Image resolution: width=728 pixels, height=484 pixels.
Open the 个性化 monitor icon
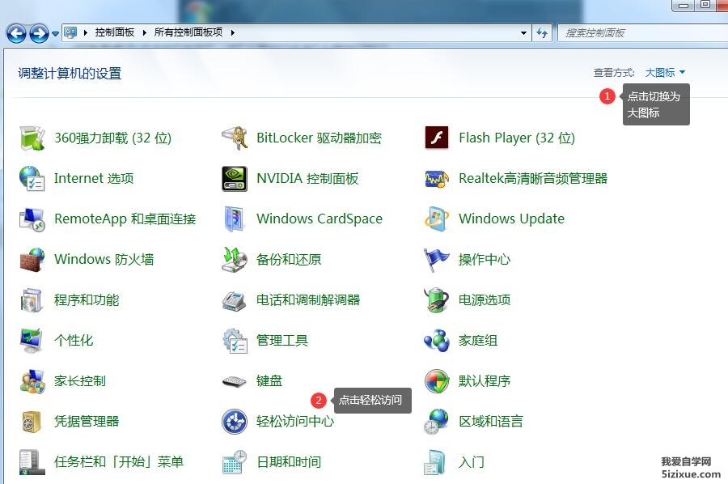(x=32, y=340)
